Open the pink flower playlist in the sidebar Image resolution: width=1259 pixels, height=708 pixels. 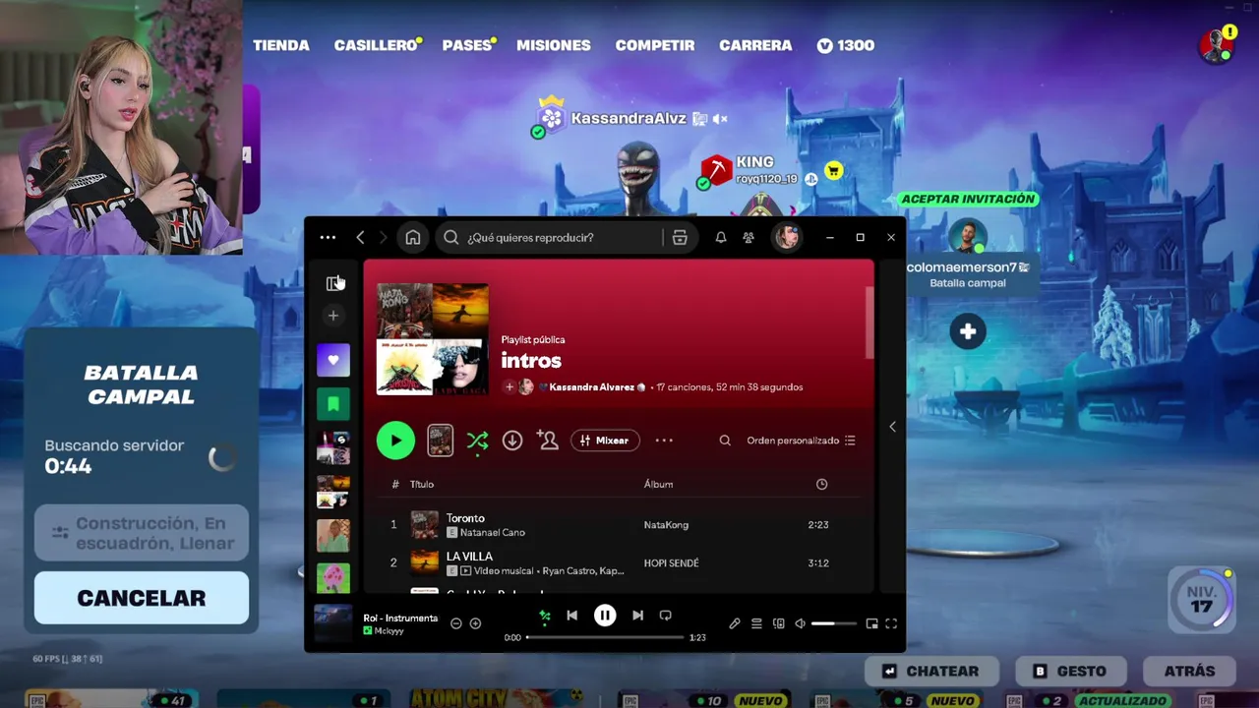tap(333, 577)
